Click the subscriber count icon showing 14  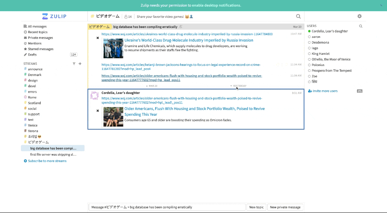click(x=128, y=17)
